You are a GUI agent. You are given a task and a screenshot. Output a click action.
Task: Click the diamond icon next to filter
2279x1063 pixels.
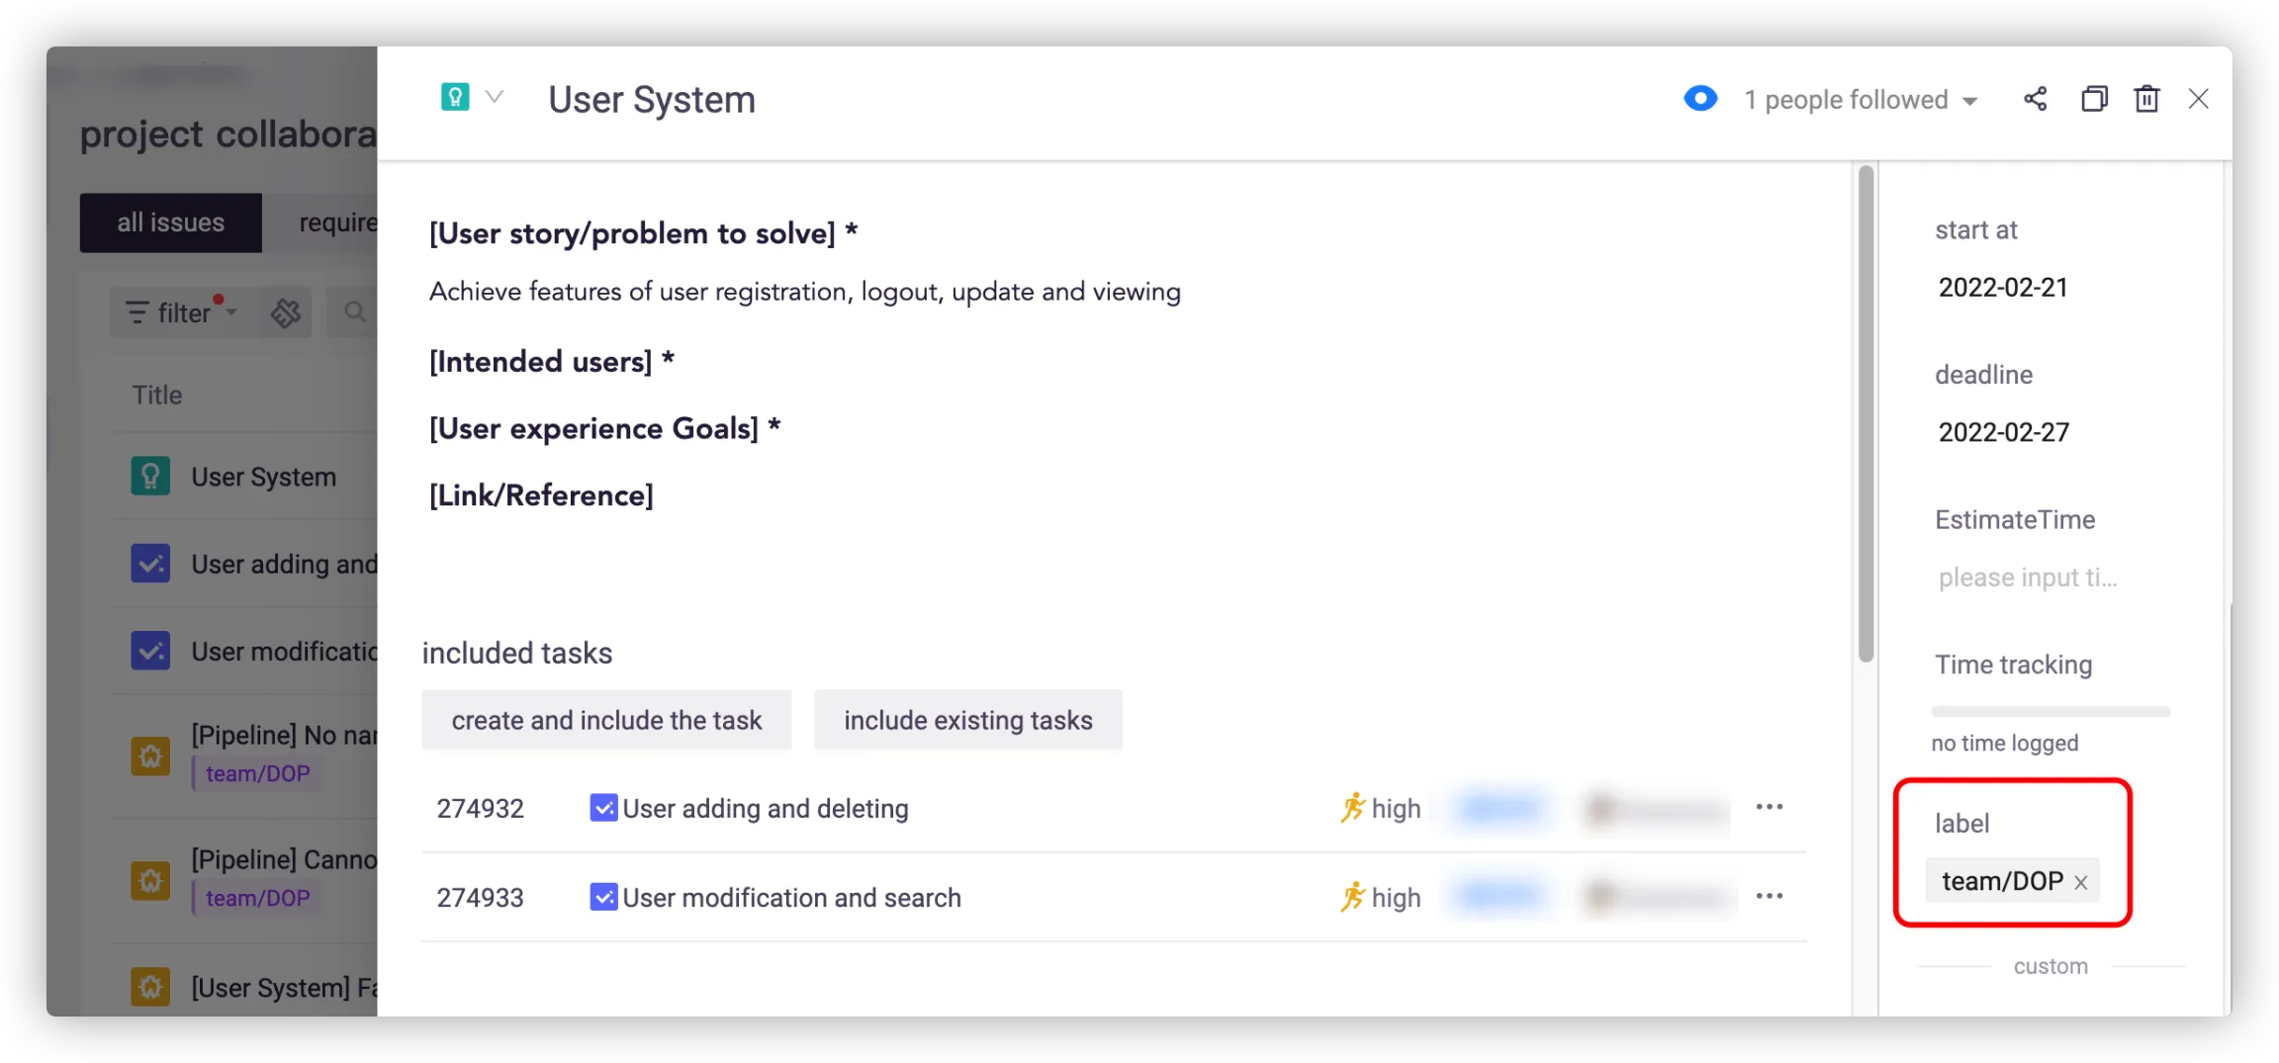pos(286,312)
